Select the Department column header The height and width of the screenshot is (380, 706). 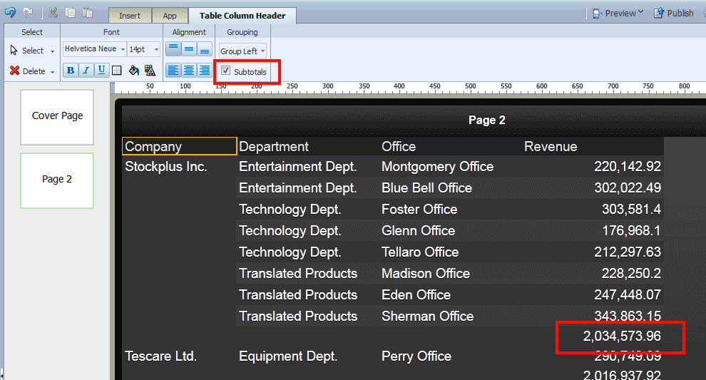274,146
